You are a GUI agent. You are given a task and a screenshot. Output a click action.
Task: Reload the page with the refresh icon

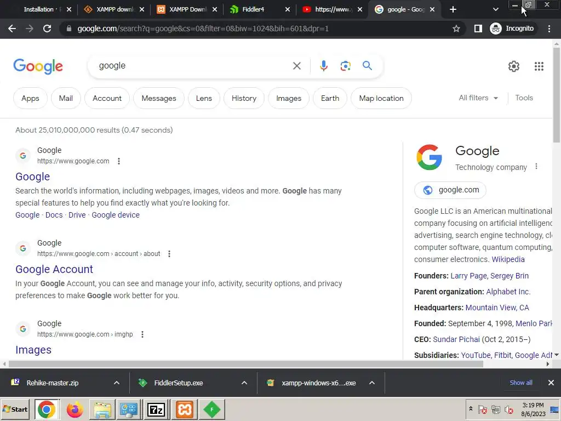coord(47,29)
